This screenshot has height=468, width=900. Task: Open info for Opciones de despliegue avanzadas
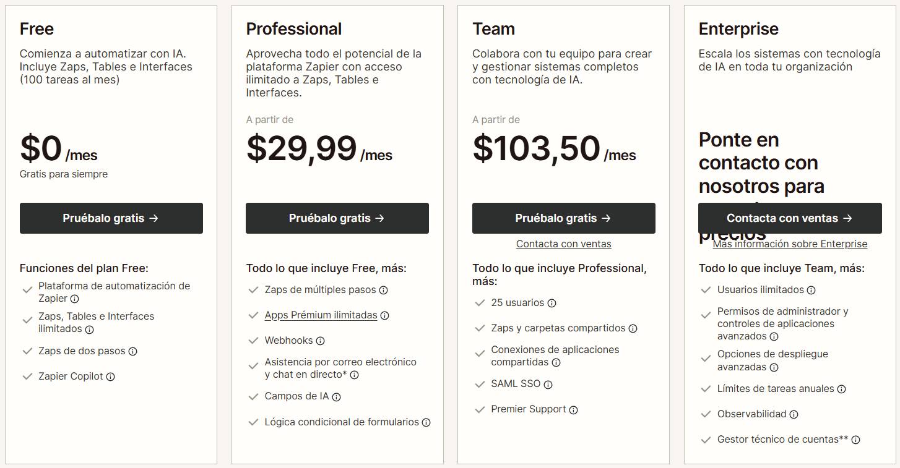click(x=776, y=367)
